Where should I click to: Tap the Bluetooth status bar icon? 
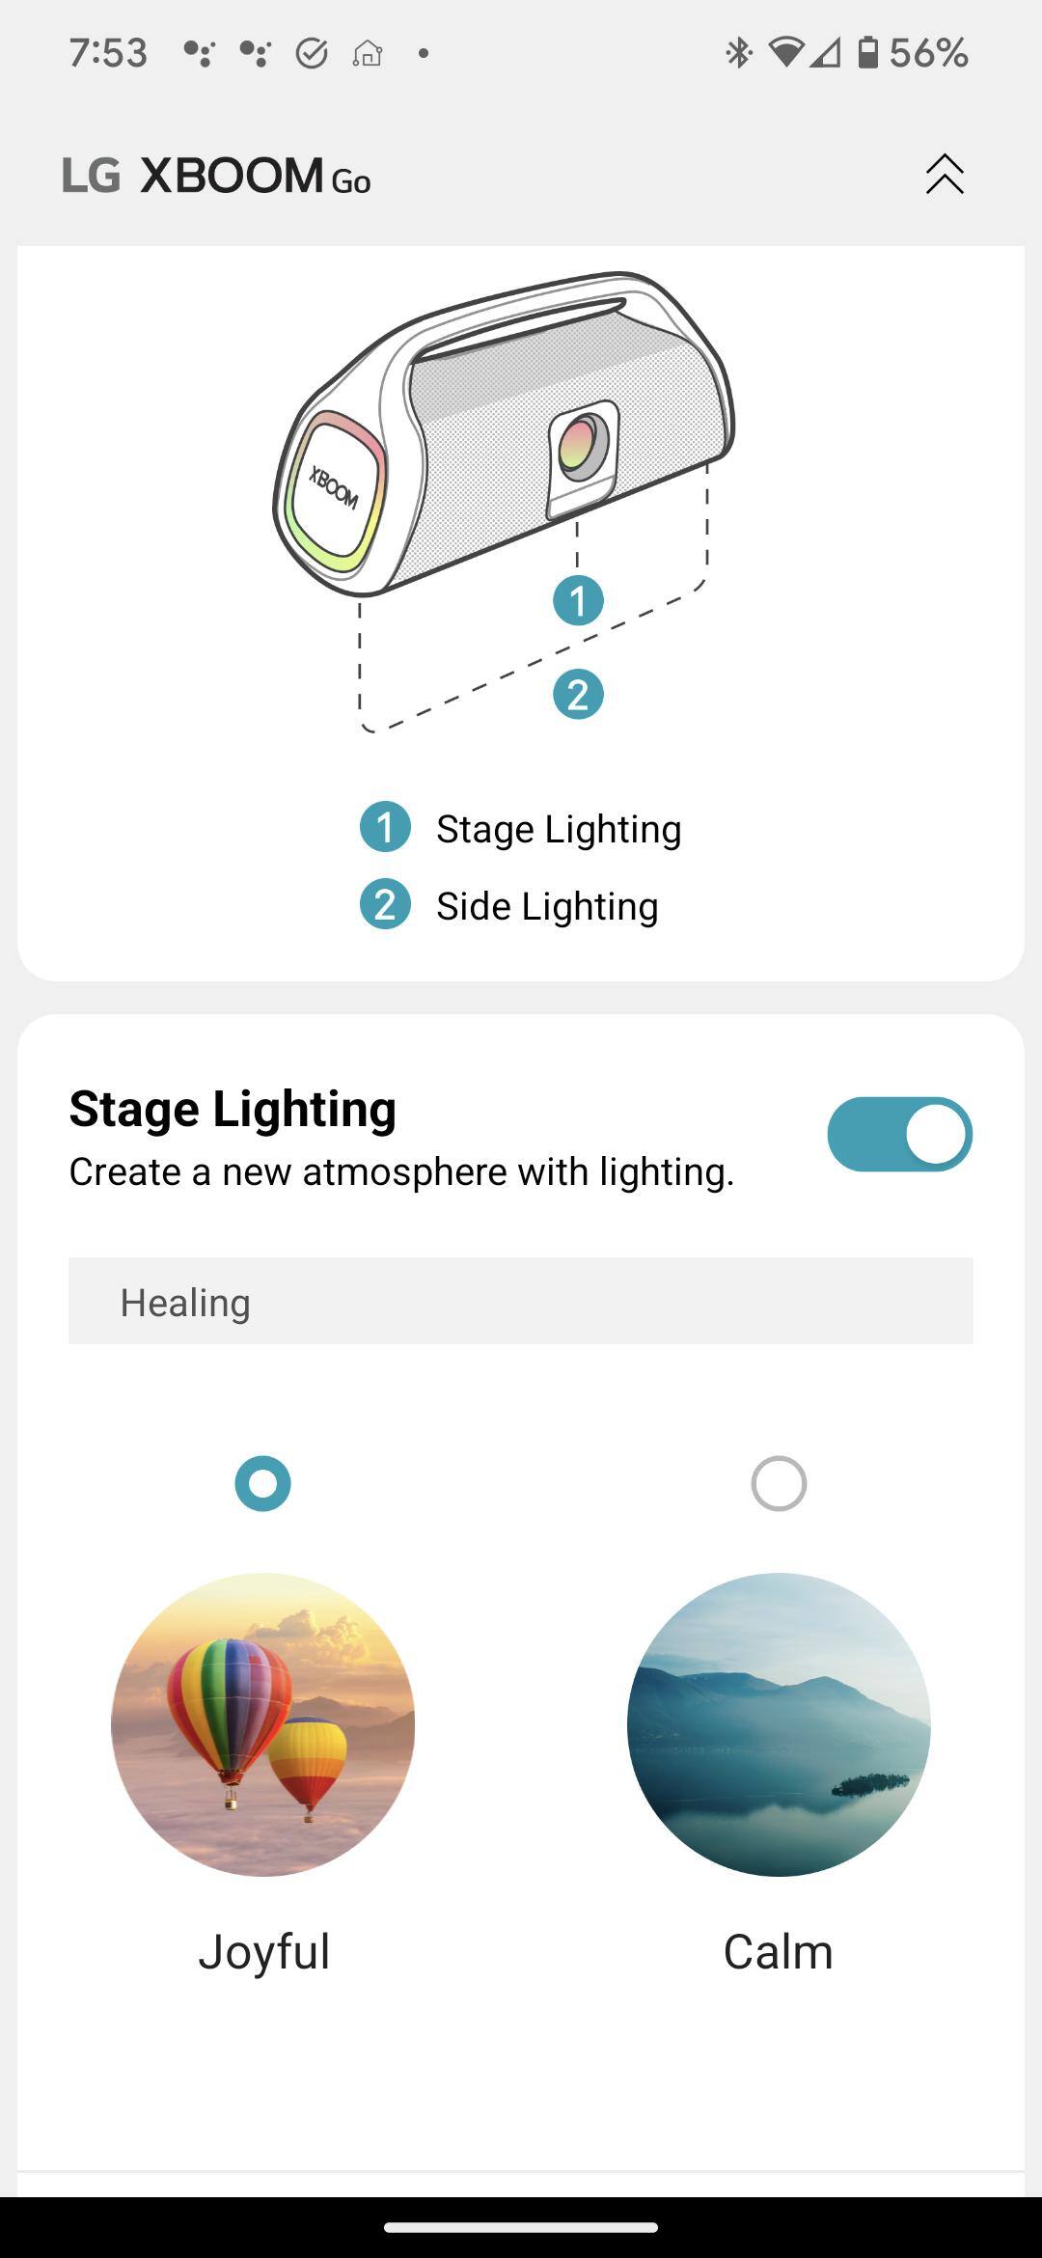pos(738,53)
